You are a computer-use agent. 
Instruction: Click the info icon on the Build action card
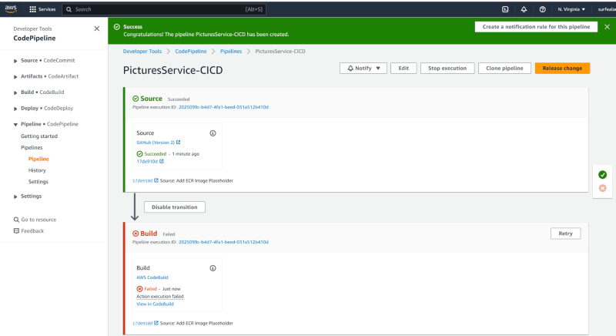(x=213, y=268)
